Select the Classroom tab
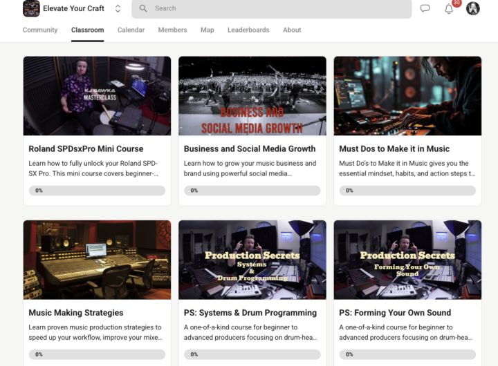The width and height of the screenshot is (498, 366). (87, 30)
